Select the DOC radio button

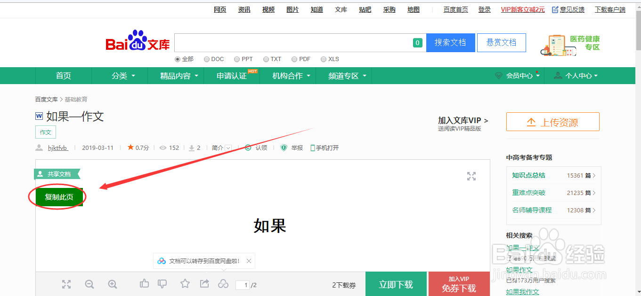[x=207, y=59]
